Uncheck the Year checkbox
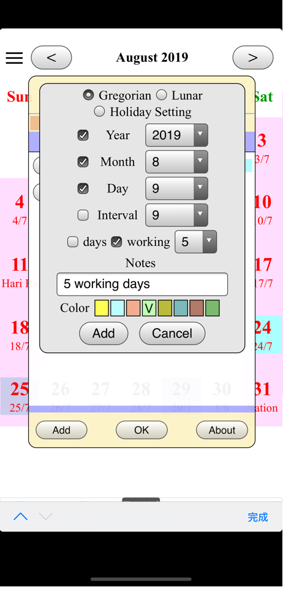 click(83, 135)
